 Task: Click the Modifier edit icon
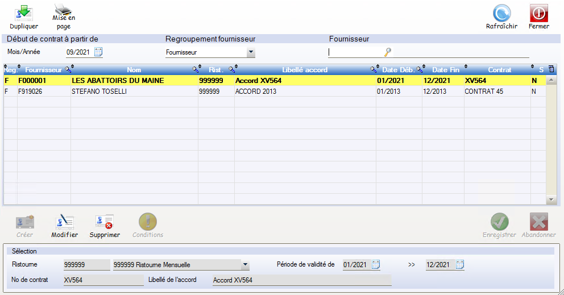(x=64, y=222)
